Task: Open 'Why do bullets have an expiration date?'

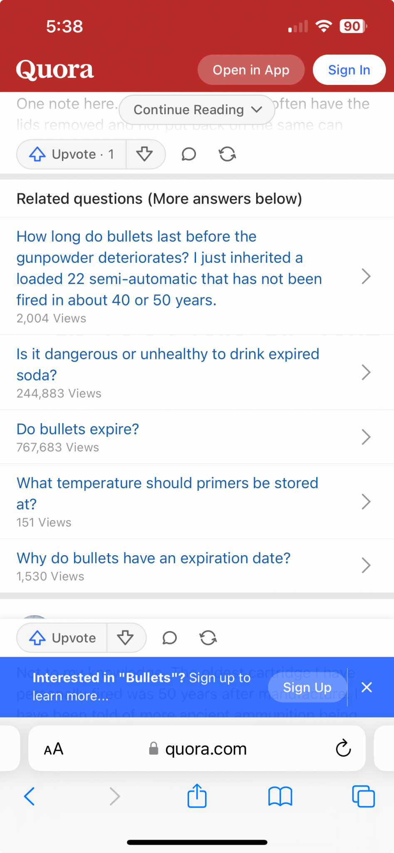Action: (154, 558)
